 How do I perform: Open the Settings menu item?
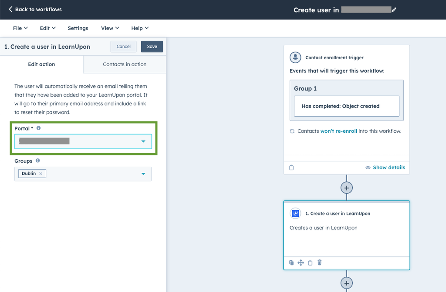tap(78, 28)
